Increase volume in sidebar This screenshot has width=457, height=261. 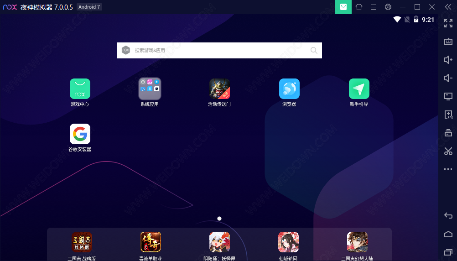click(448, 60)
